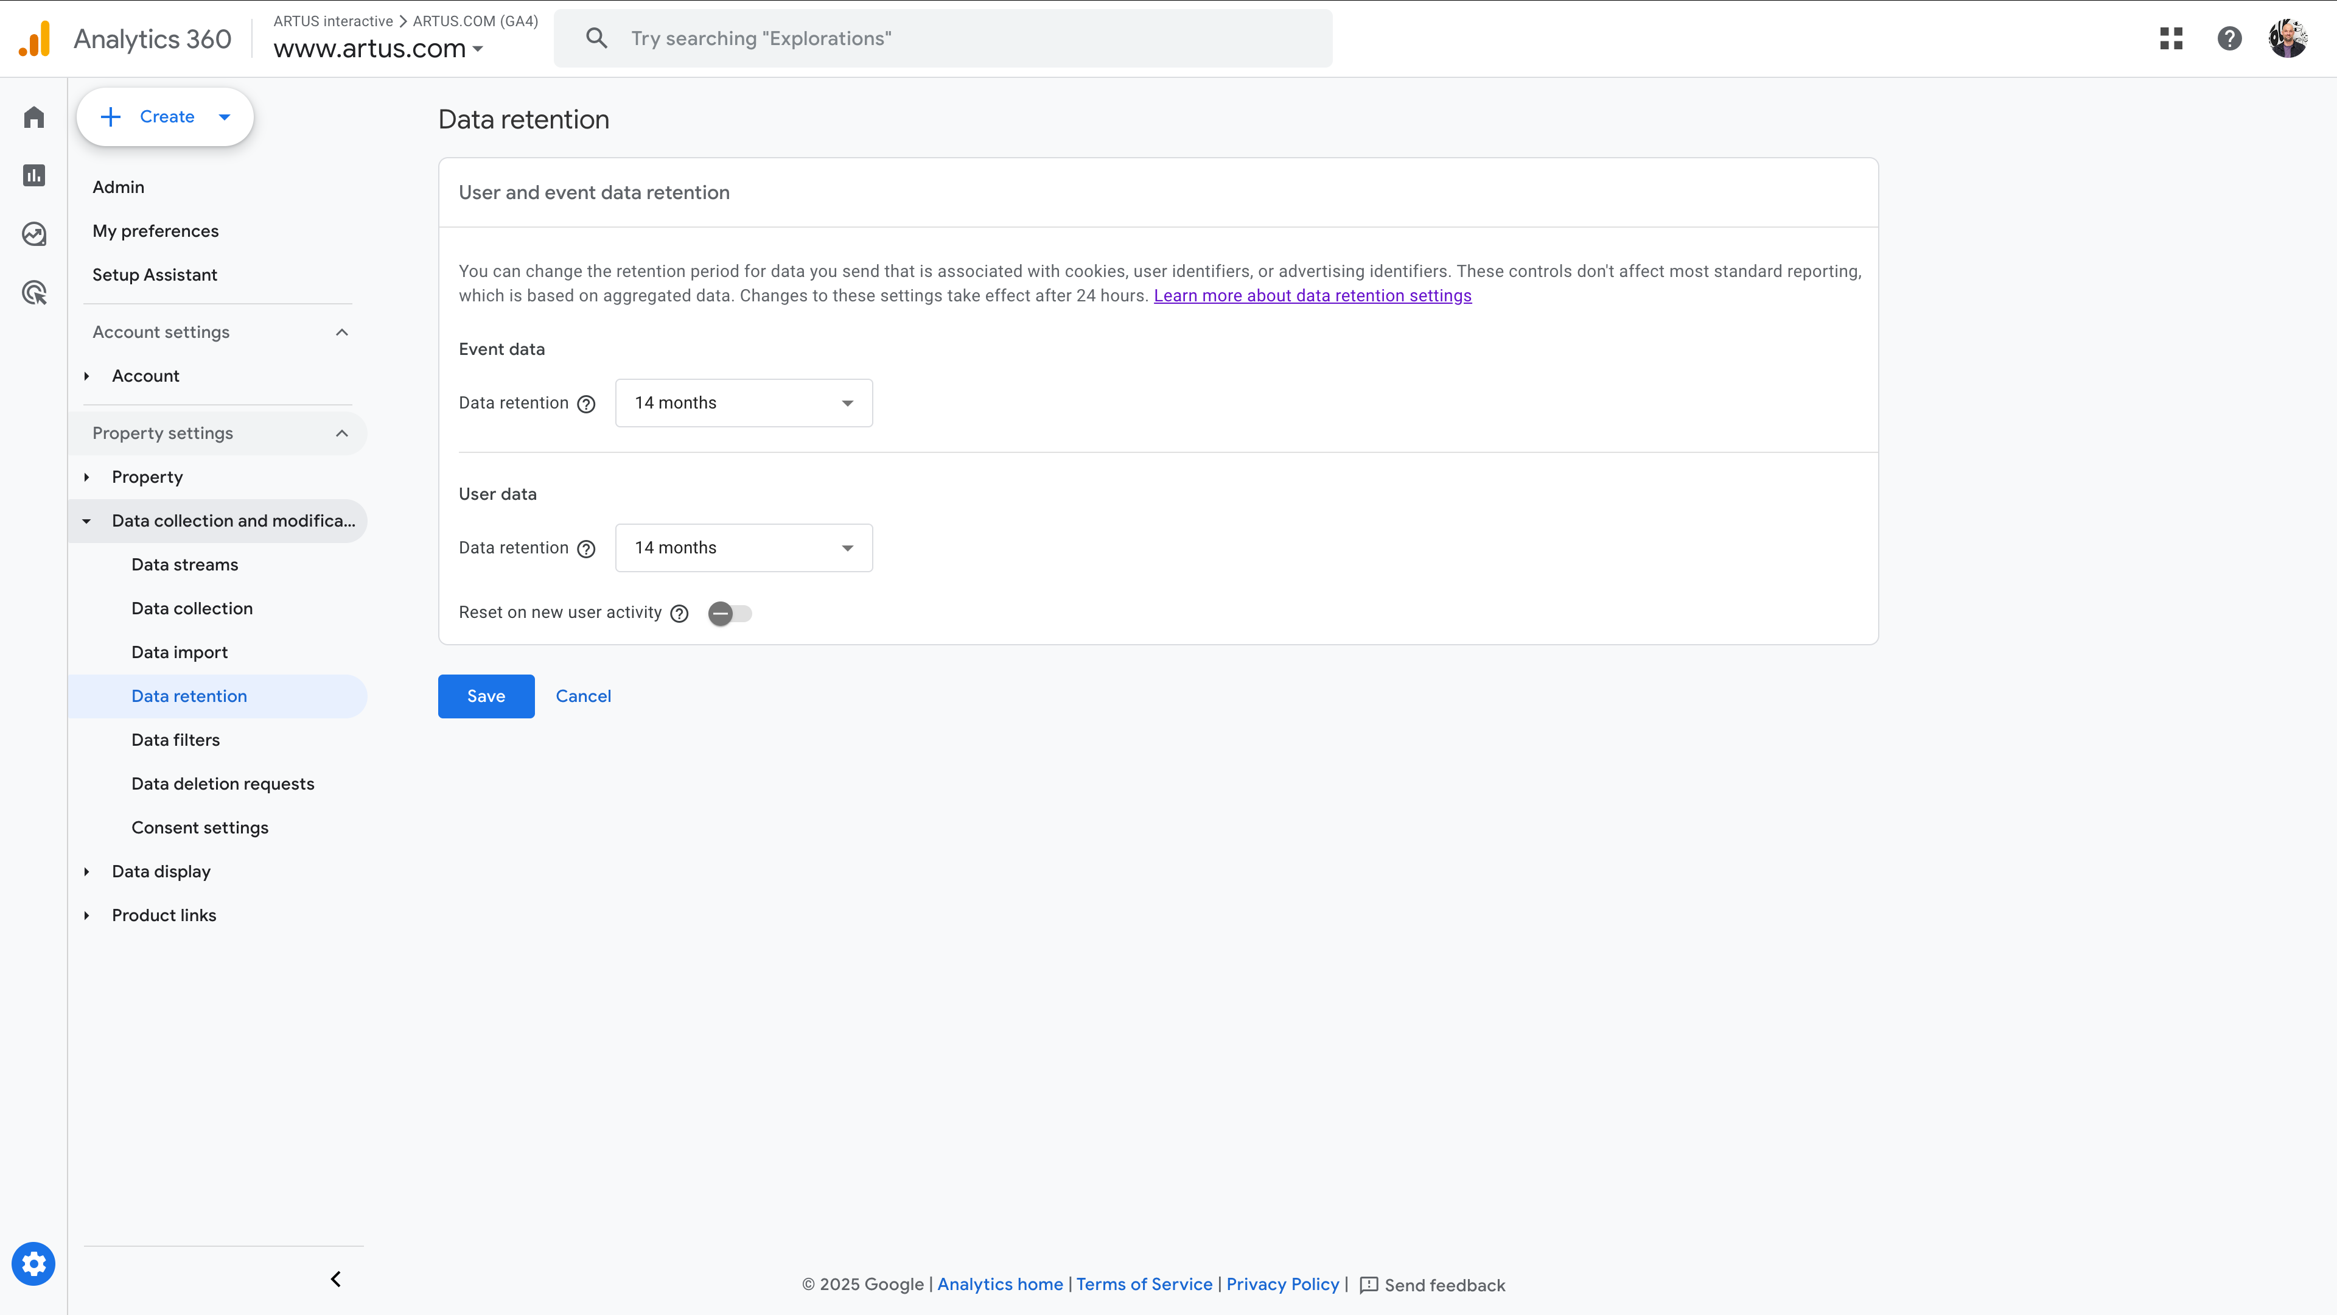Click help icon next to Event data retention

pyautogui.click(x=586, y=404)
